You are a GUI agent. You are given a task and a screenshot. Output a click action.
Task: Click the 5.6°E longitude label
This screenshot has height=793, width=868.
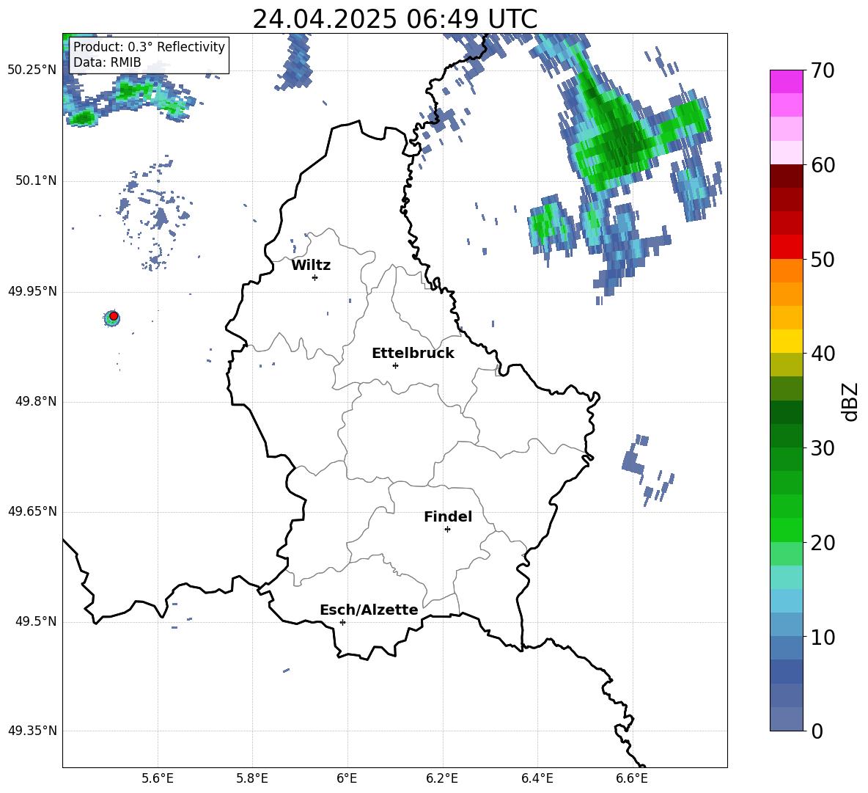[x=157, y=778]
